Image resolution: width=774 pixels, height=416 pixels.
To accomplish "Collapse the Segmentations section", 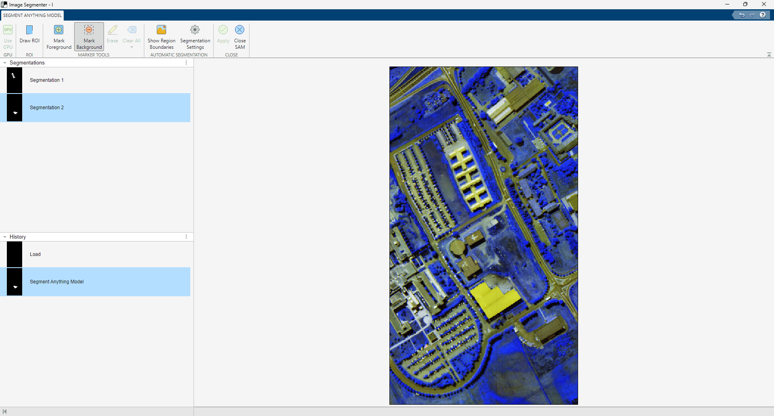I will [4, 62].
